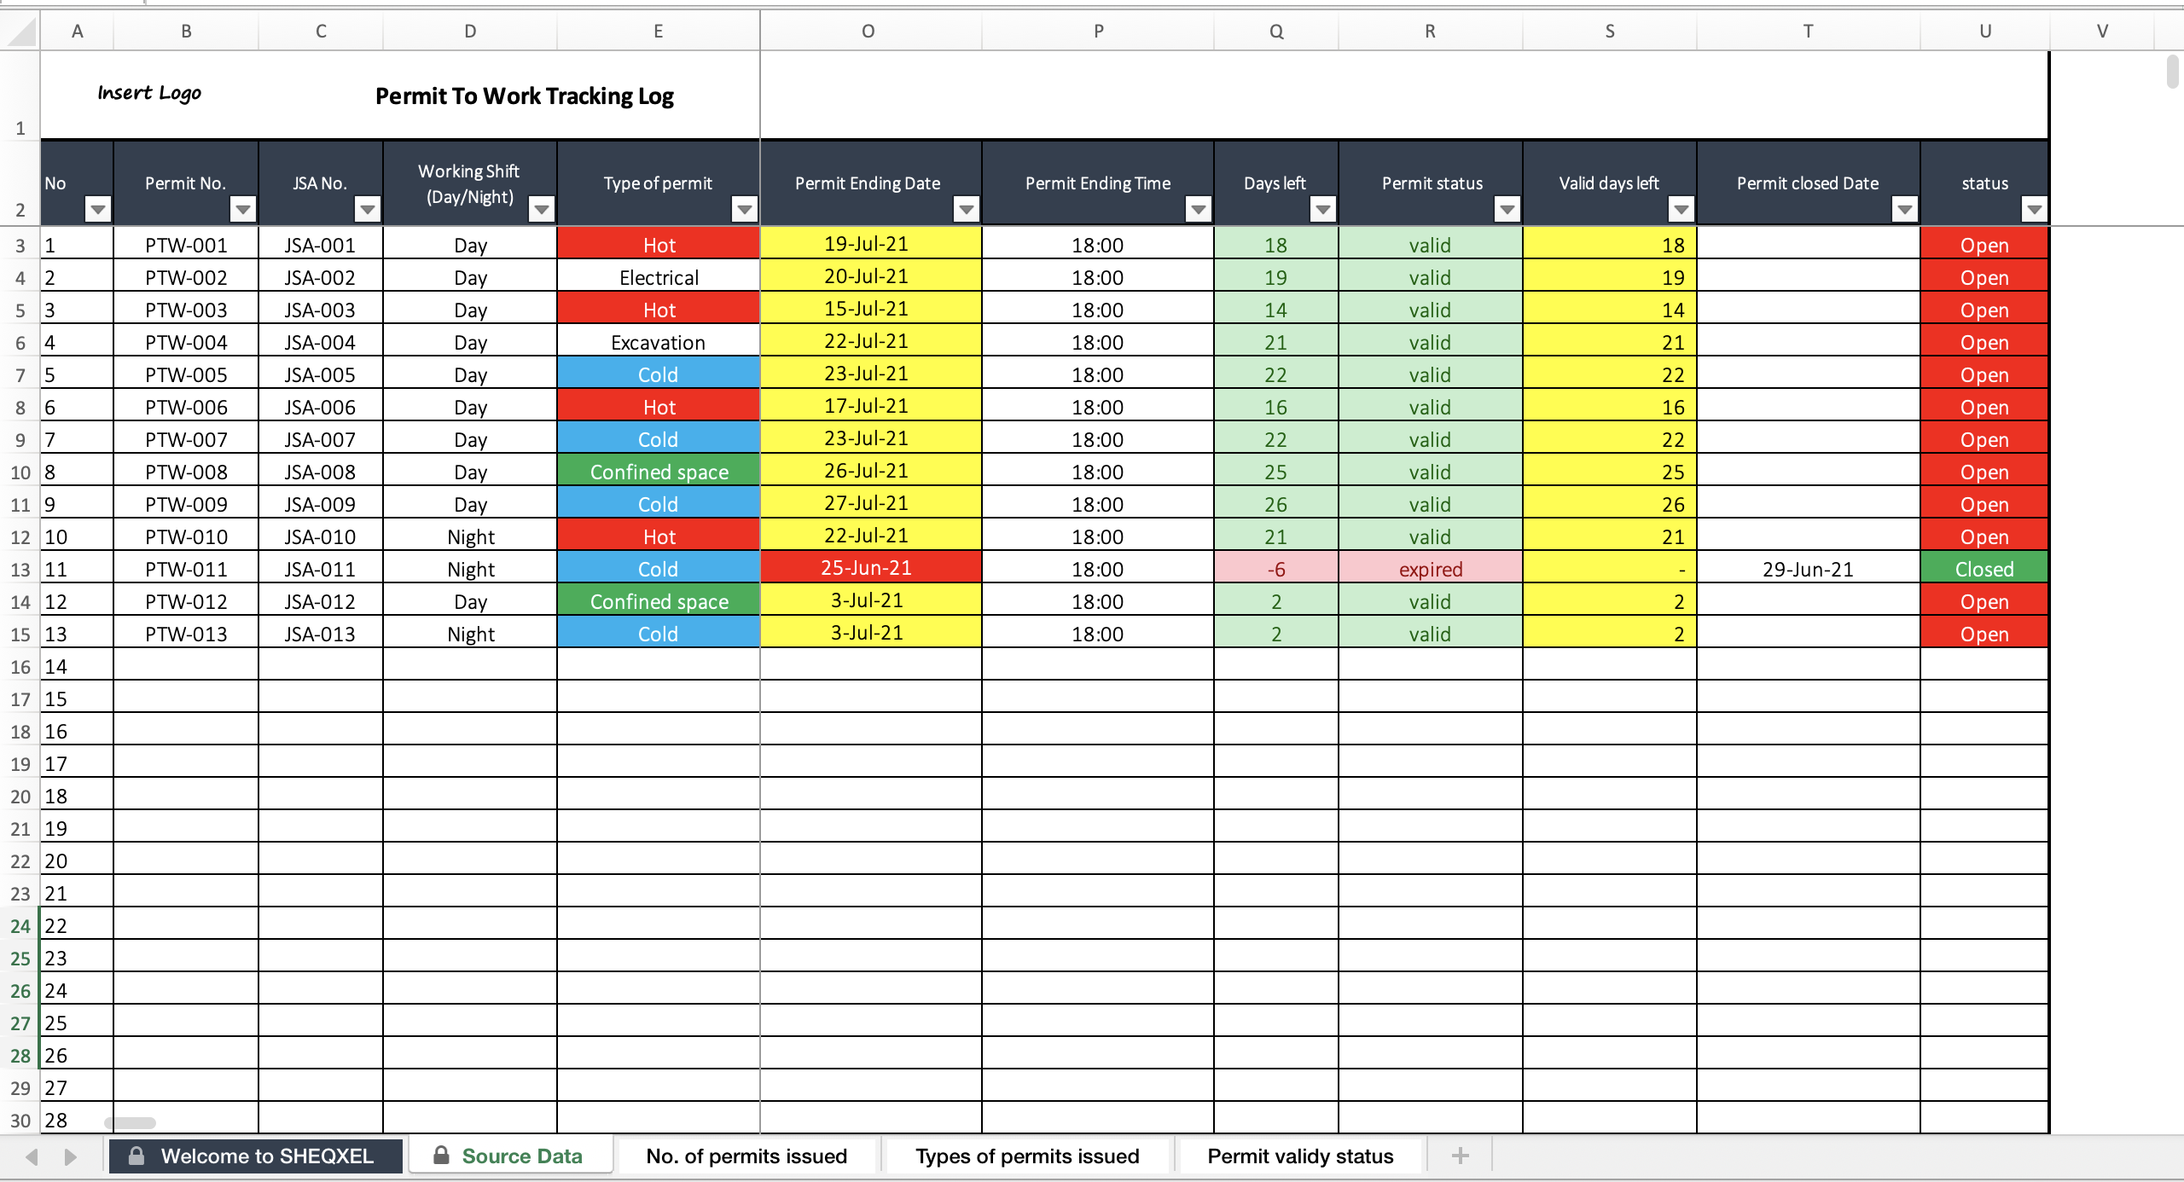Select the Electrical permit type cell

[x=658, y=278]
